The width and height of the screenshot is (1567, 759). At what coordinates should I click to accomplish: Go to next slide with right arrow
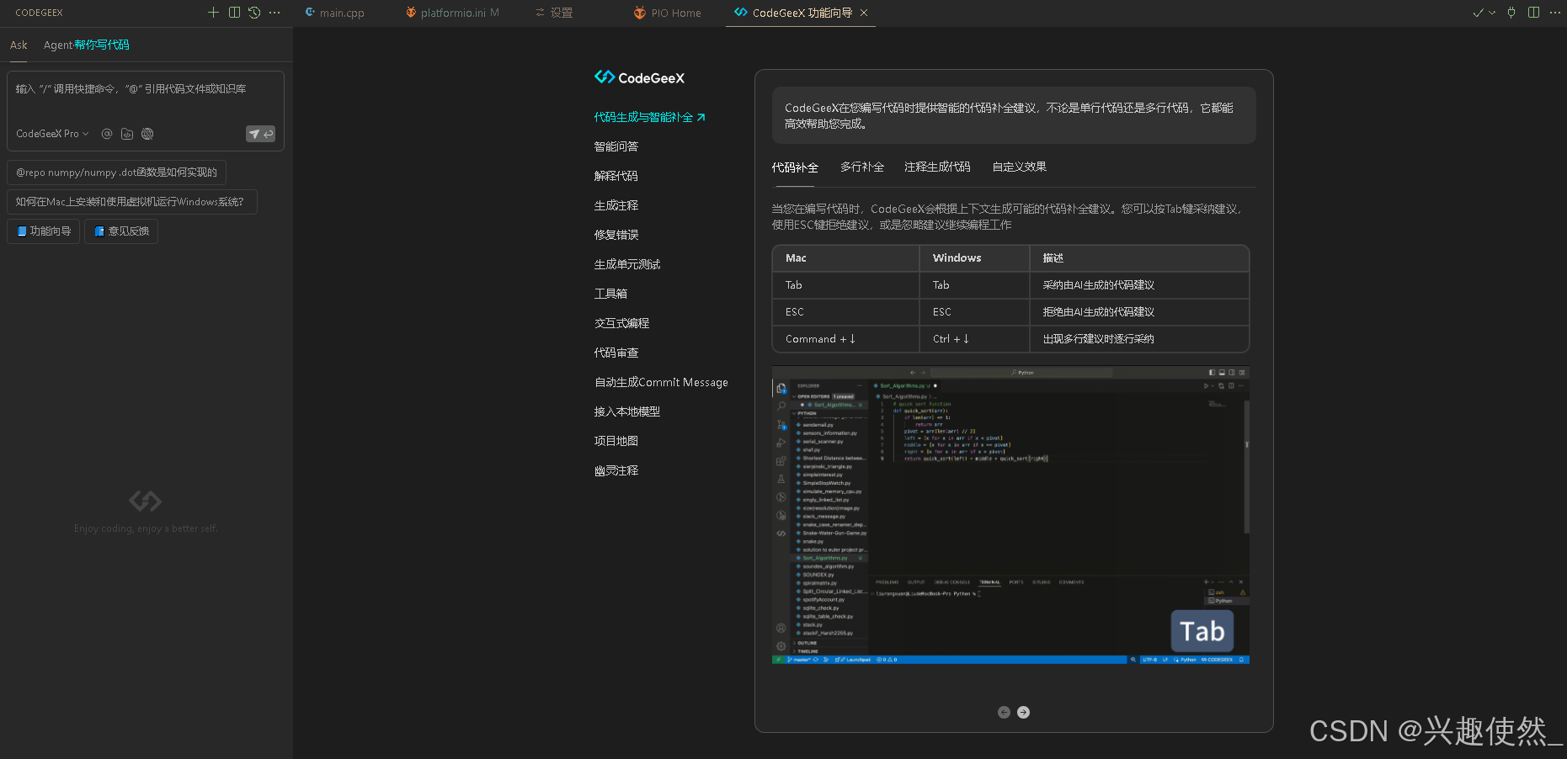1023,712
